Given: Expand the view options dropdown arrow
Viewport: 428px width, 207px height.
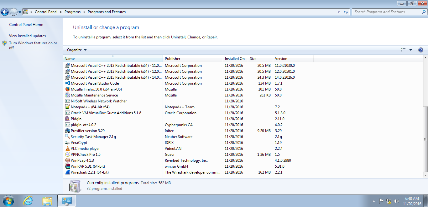Looking at the screenshot, I should point(410,50).
